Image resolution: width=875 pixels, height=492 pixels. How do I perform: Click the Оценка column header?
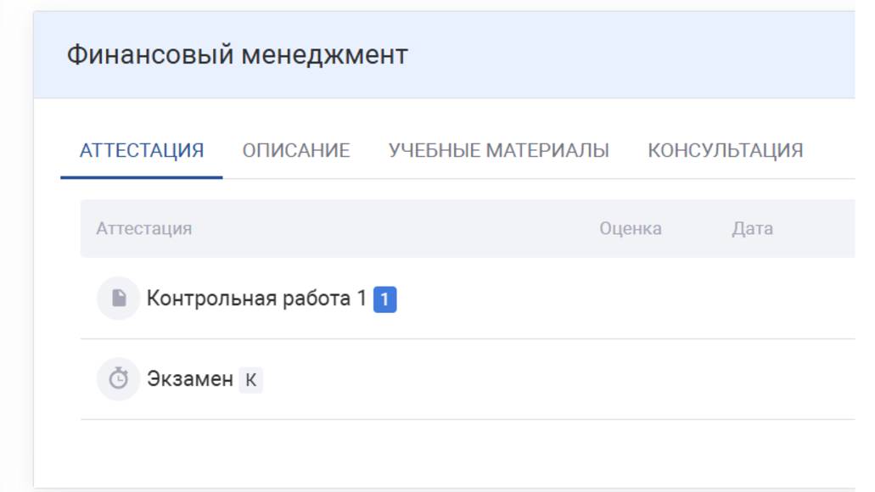631,228
